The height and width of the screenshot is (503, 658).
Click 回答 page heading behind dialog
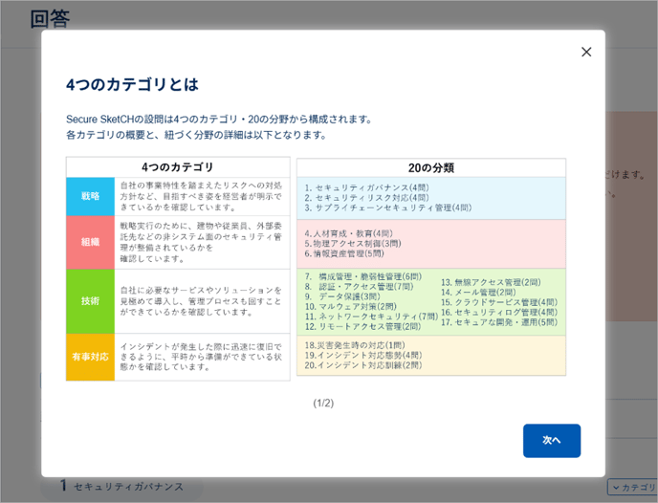tap(50, 19)
